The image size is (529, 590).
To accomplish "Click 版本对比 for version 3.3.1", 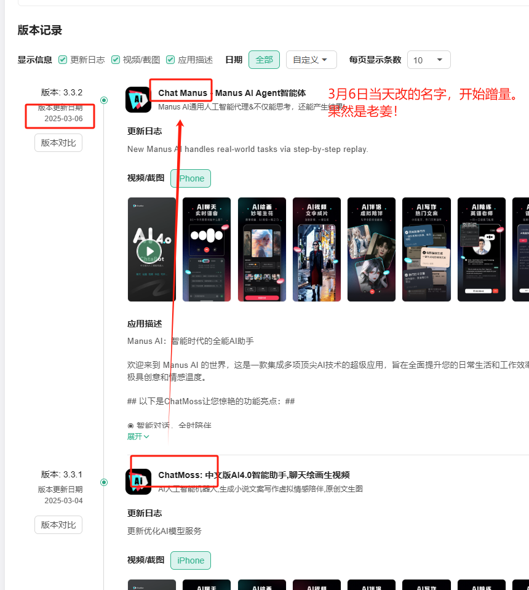I will [x=58, y=525].
